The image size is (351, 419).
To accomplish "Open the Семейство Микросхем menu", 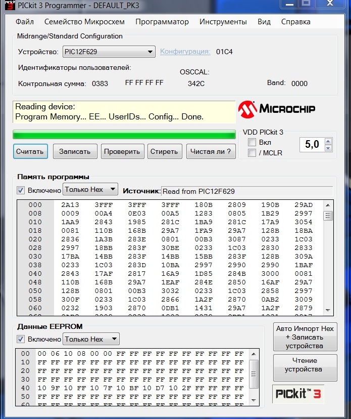I will [84, 22].
